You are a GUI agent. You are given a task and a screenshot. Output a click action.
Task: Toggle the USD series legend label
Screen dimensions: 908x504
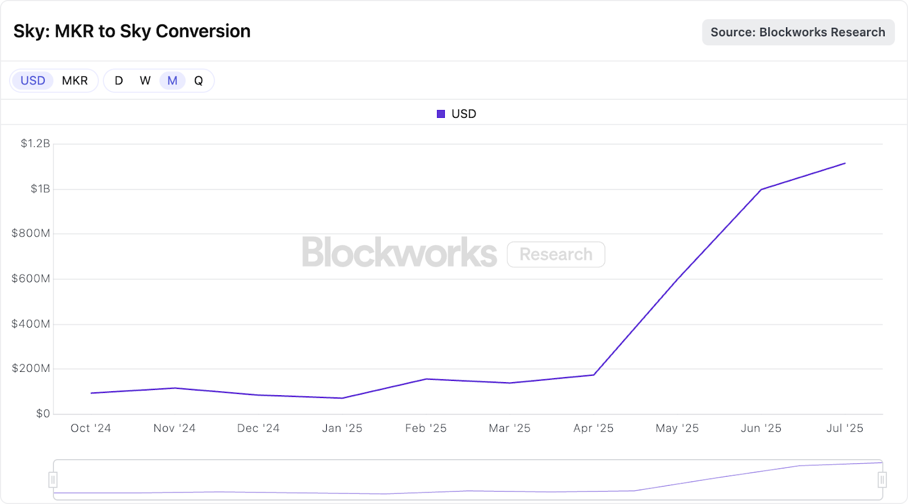[464, 114]
